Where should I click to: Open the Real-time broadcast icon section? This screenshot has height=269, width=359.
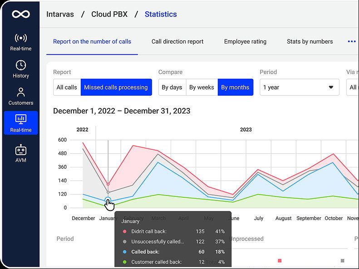tap(21, 42)
